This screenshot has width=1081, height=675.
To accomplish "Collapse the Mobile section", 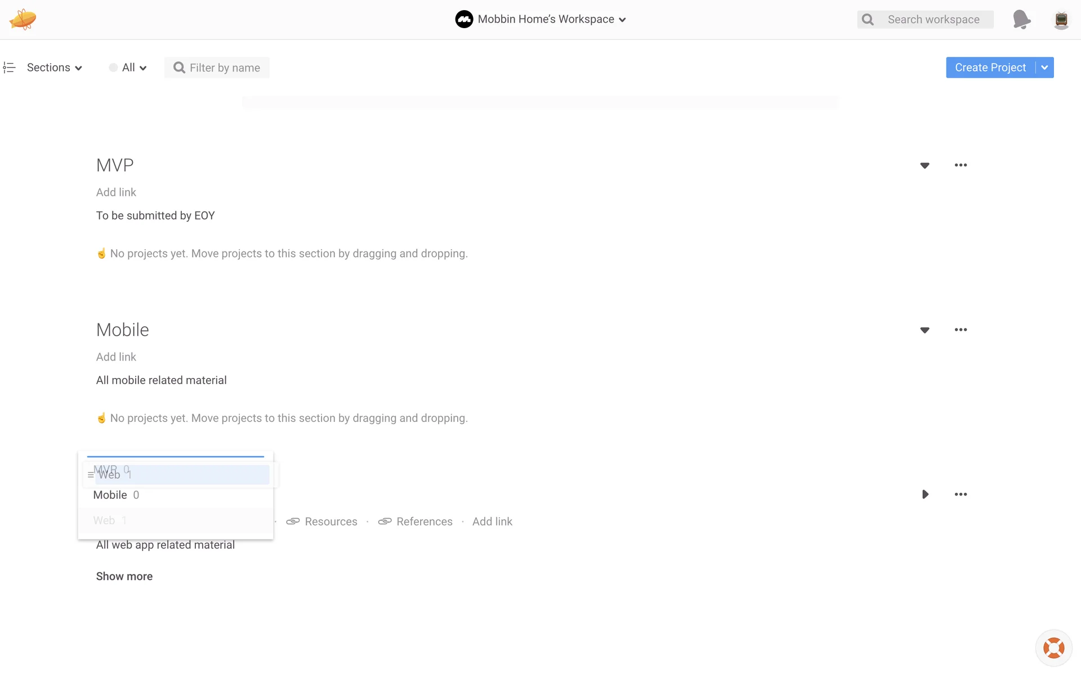I will (924, 330).
